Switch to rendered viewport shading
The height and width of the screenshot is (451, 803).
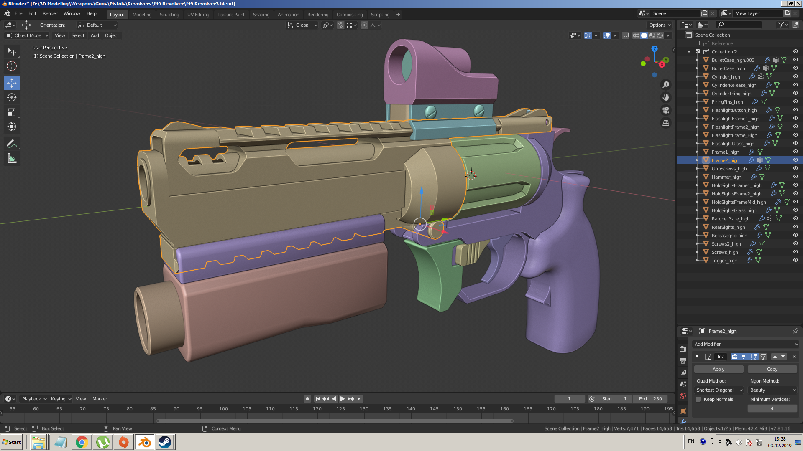click(x=660, y=35)
